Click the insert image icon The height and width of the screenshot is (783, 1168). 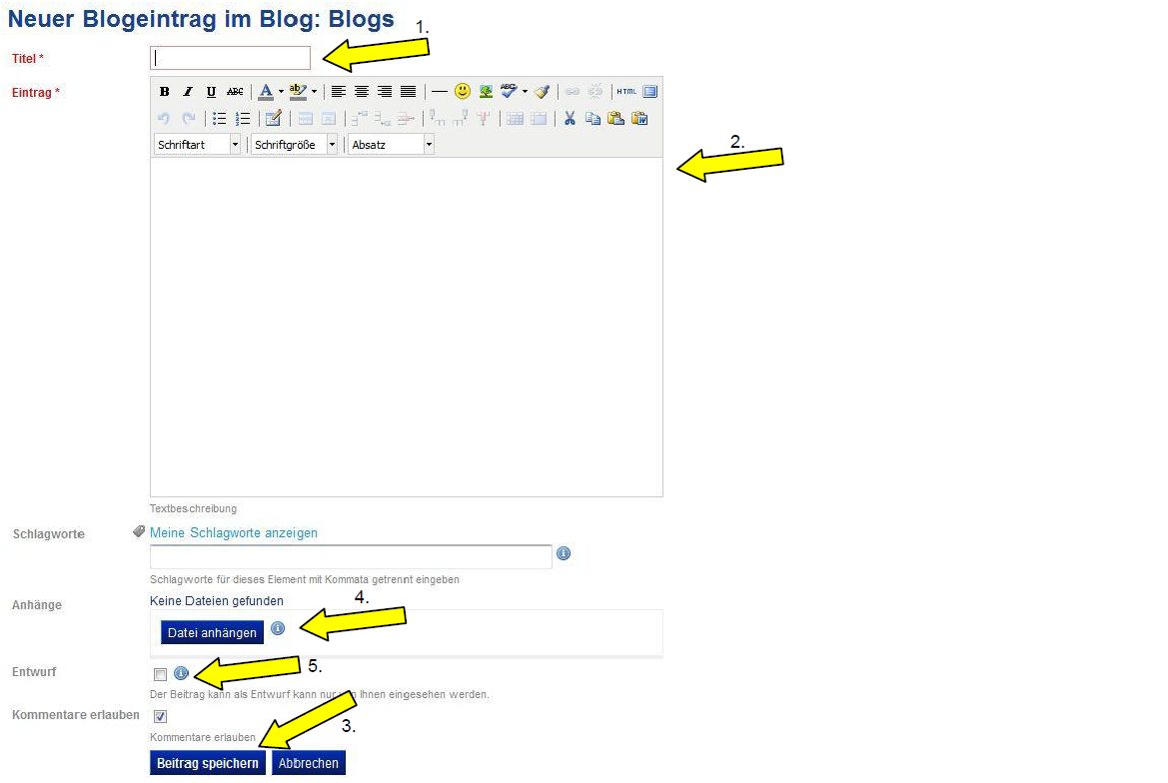[487, 91]
